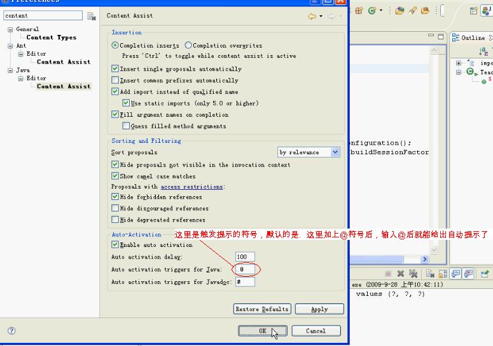Click the Remove All Terminated Launches icon
Screen dimensions: 493x346
[x=413, y=274]
